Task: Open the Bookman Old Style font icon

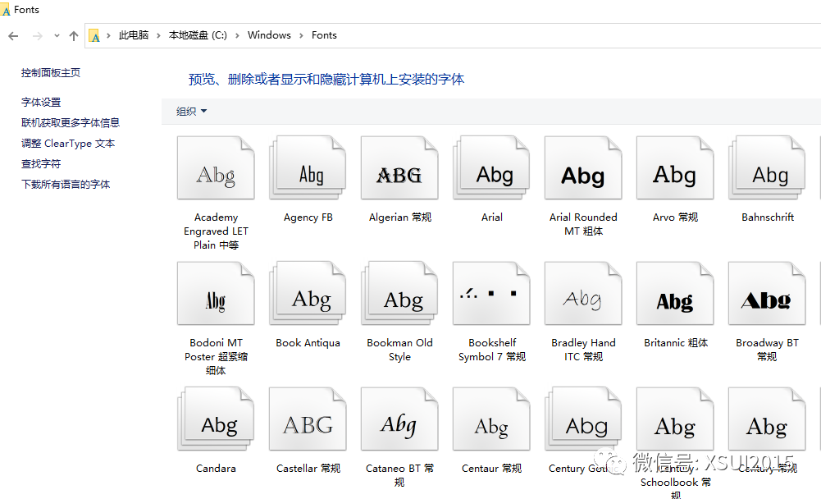Action: pos(399,294)
